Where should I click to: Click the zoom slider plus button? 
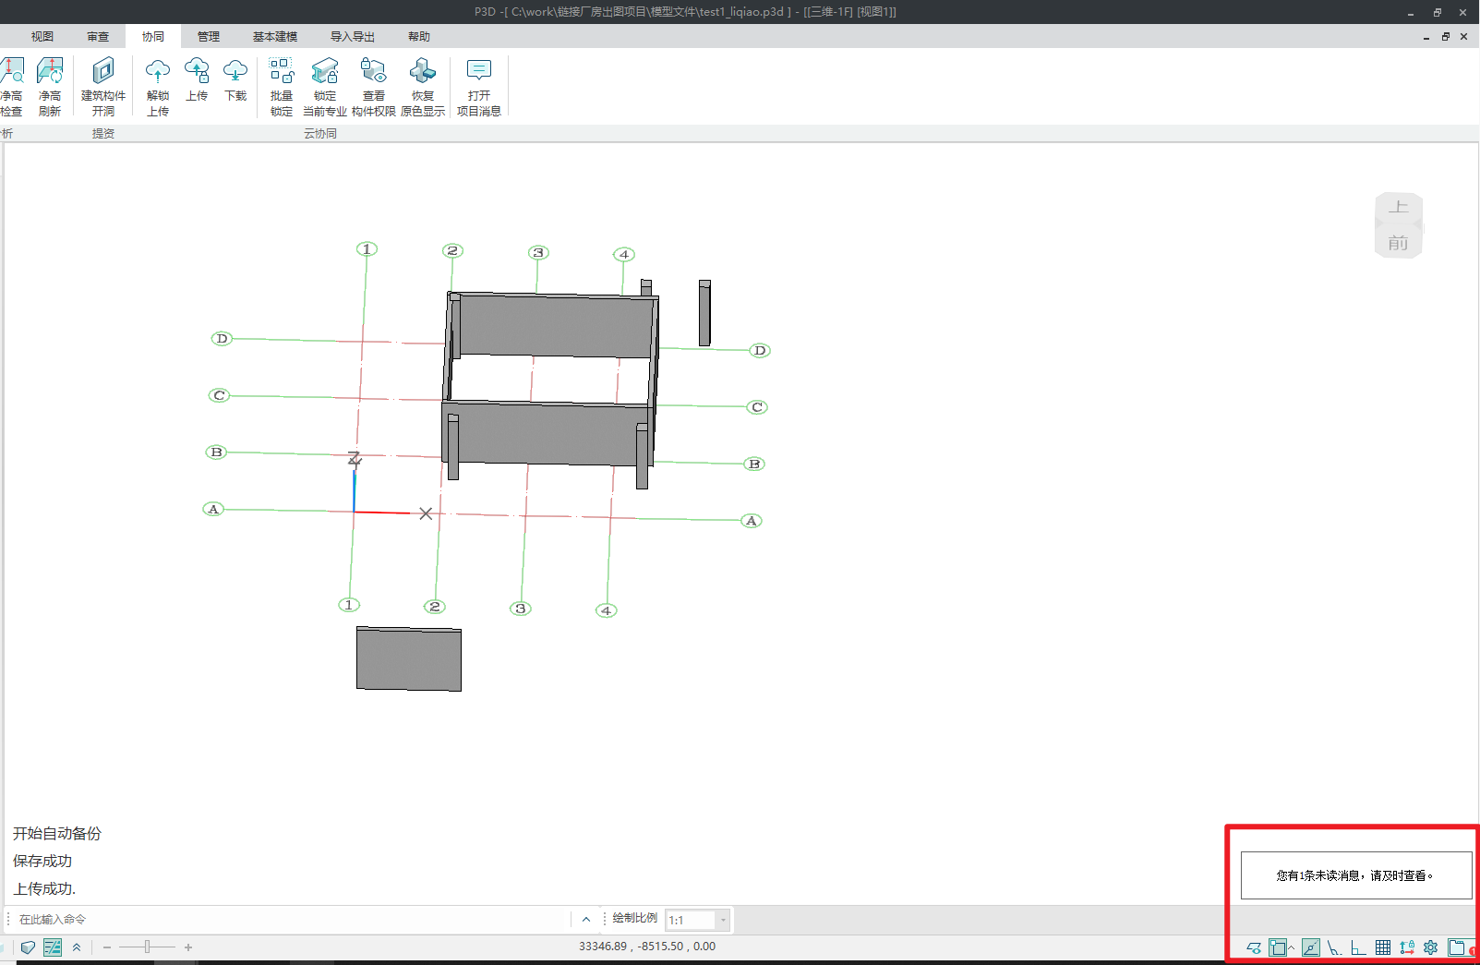click(188, 947)
